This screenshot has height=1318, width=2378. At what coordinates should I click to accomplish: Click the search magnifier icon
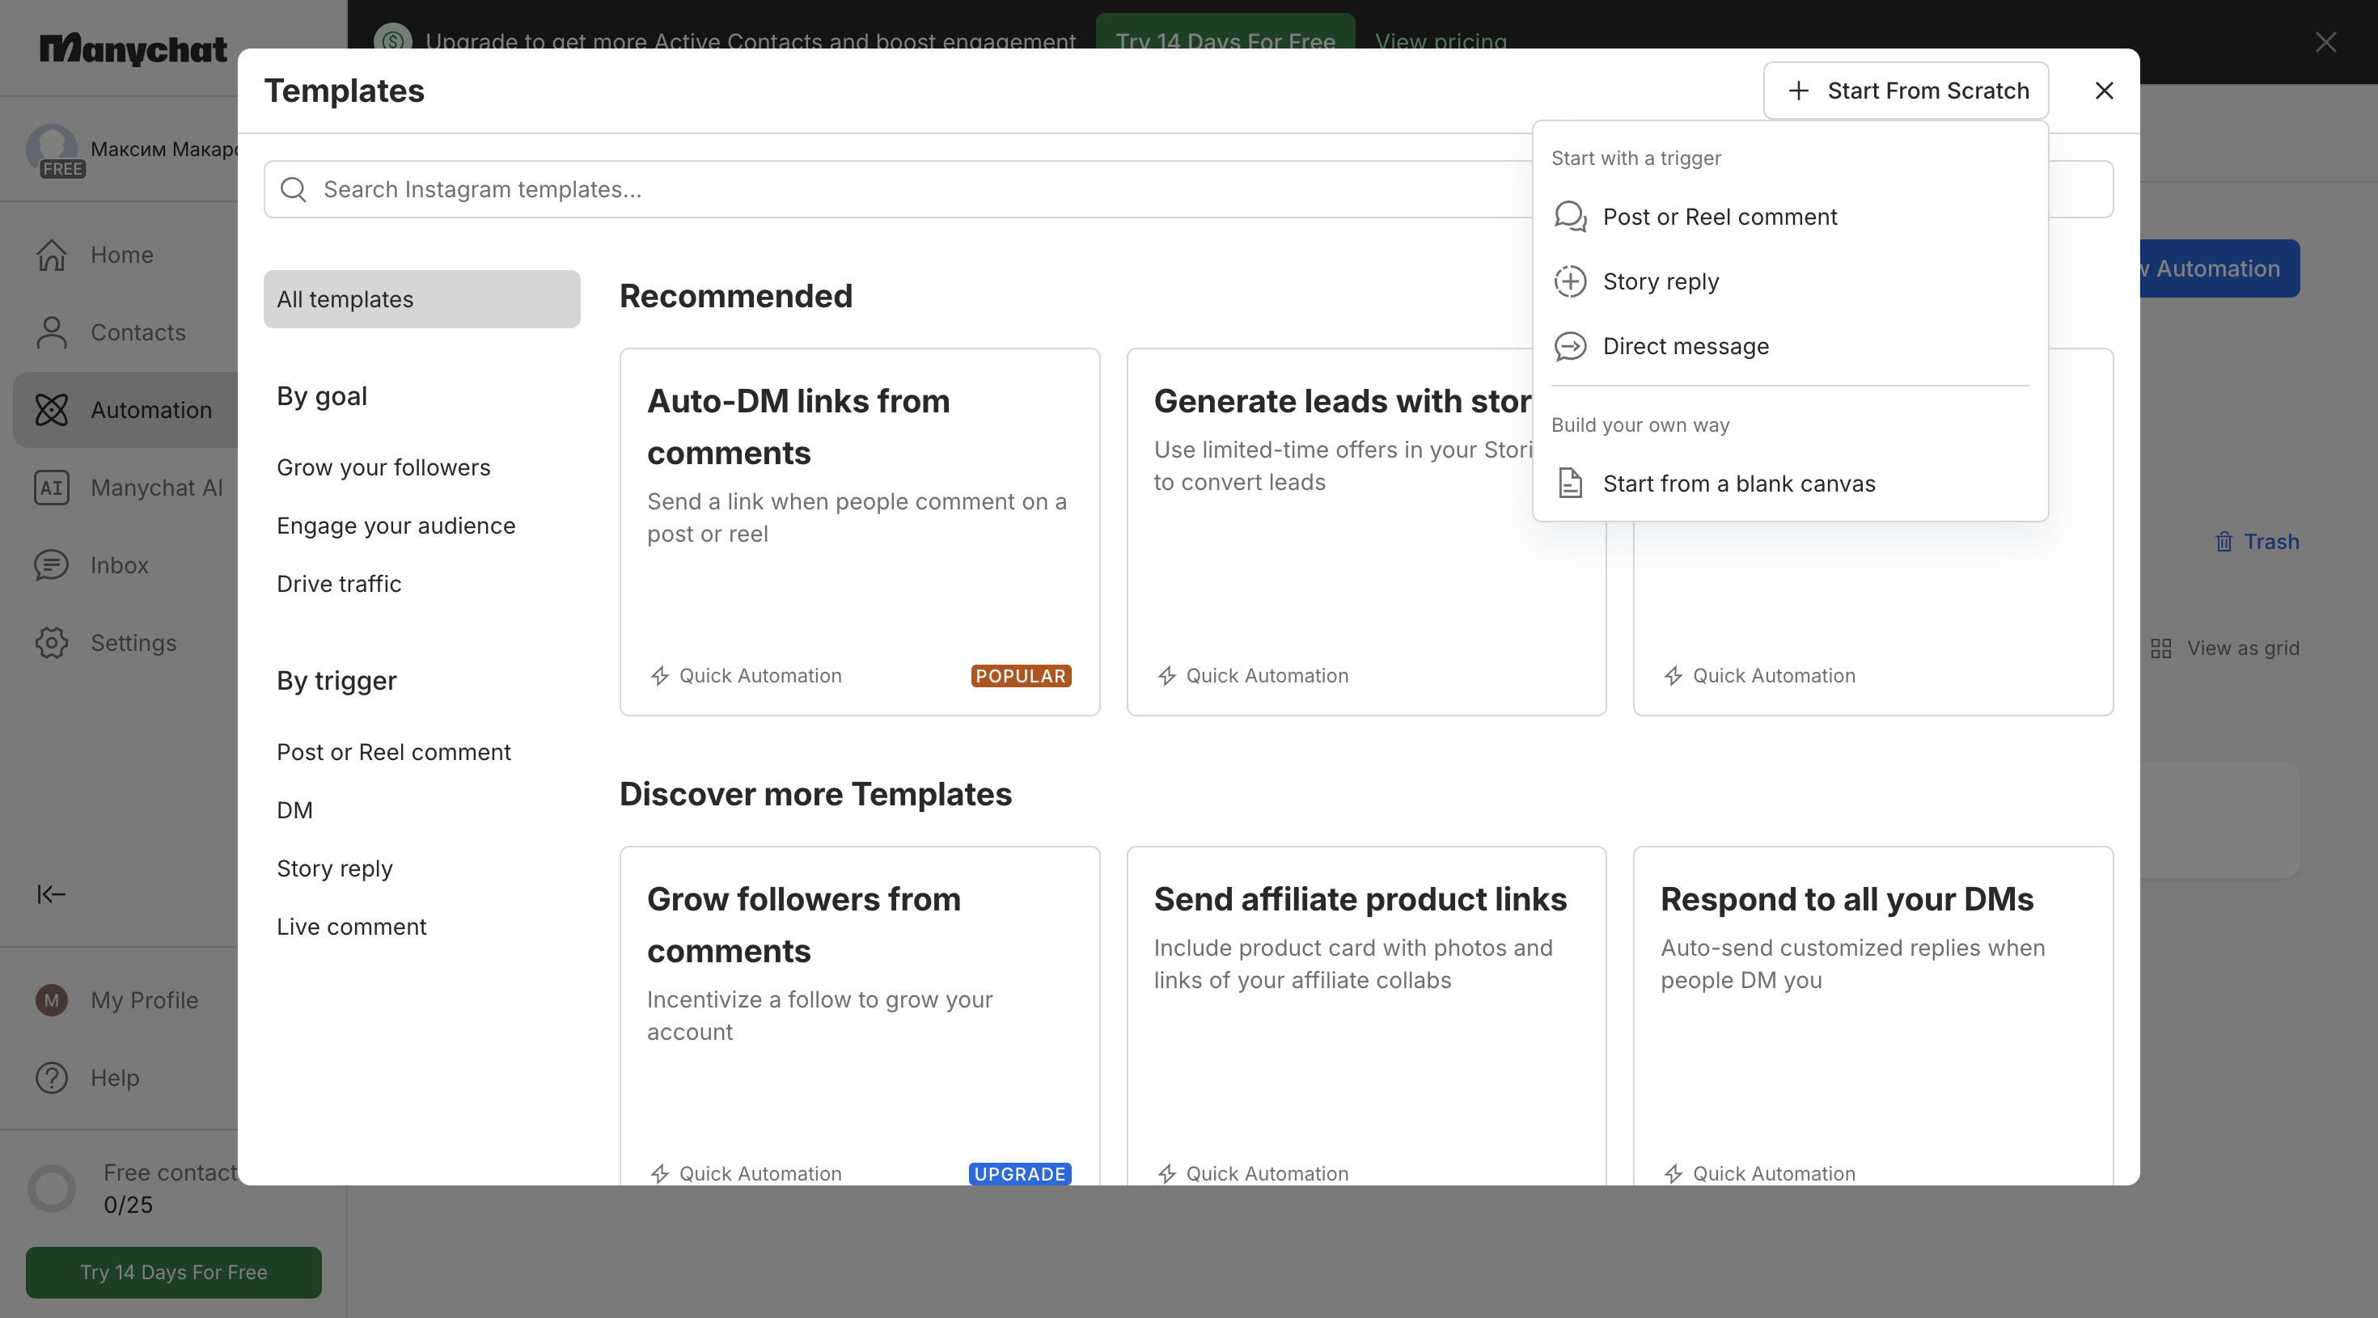point(294,189)
